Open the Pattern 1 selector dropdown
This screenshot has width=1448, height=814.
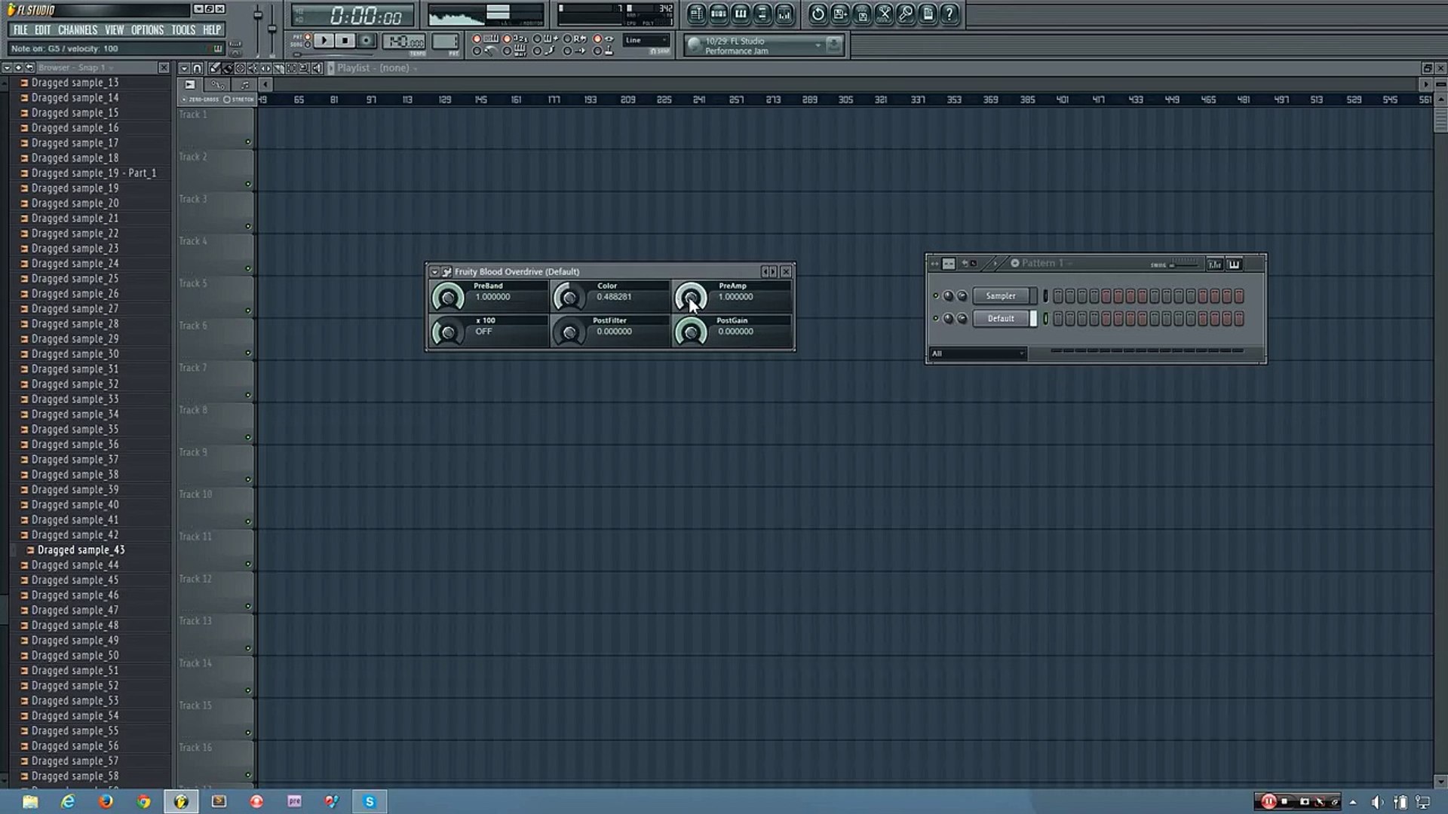point(1042,263)
